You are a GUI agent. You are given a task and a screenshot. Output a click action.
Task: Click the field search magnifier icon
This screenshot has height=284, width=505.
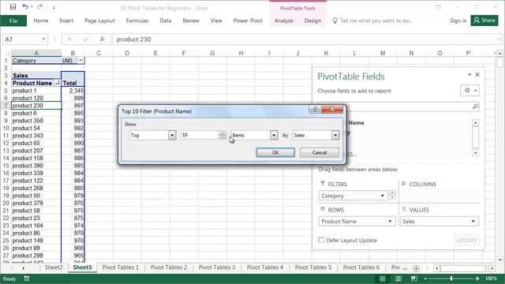tap(475, 106)
